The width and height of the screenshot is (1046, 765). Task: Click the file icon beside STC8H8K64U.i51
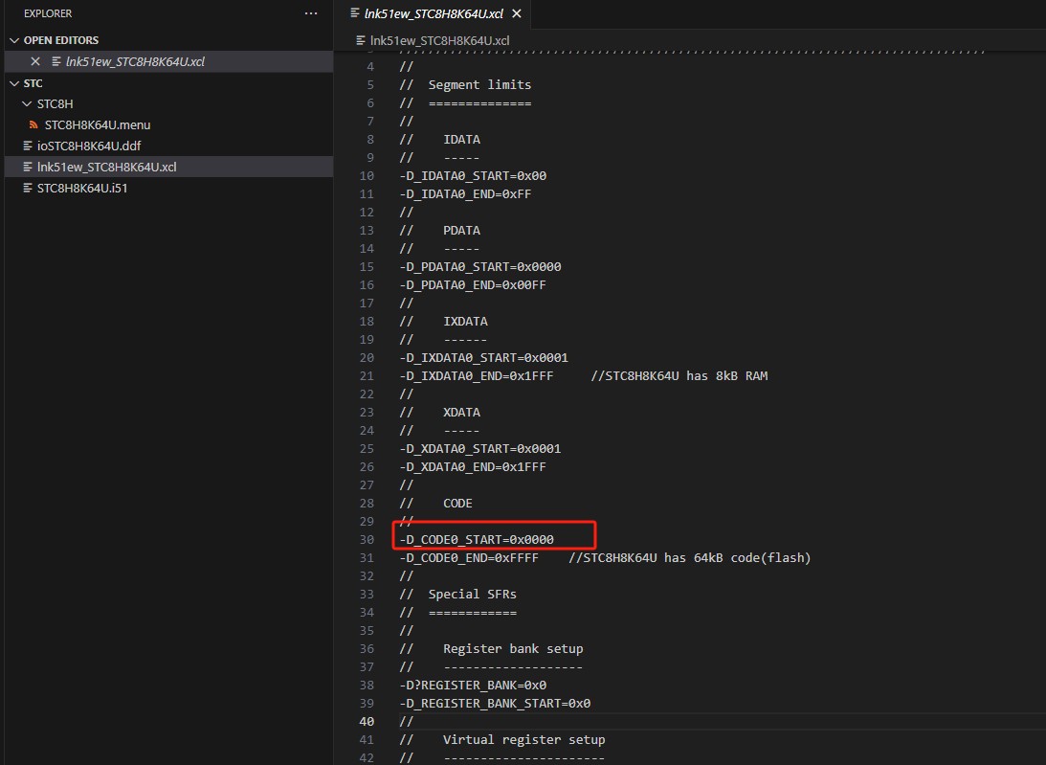pyautogui.click(x=28, y=189)
